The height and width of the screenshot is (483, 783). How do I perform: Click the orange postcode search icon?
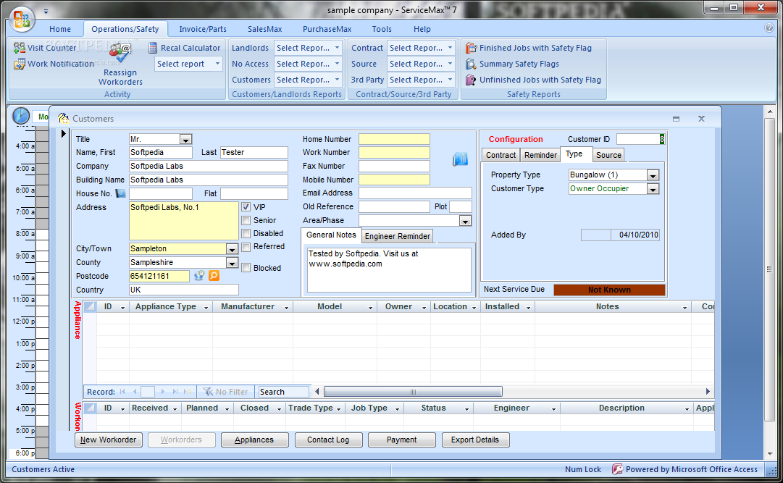[214, 276]
